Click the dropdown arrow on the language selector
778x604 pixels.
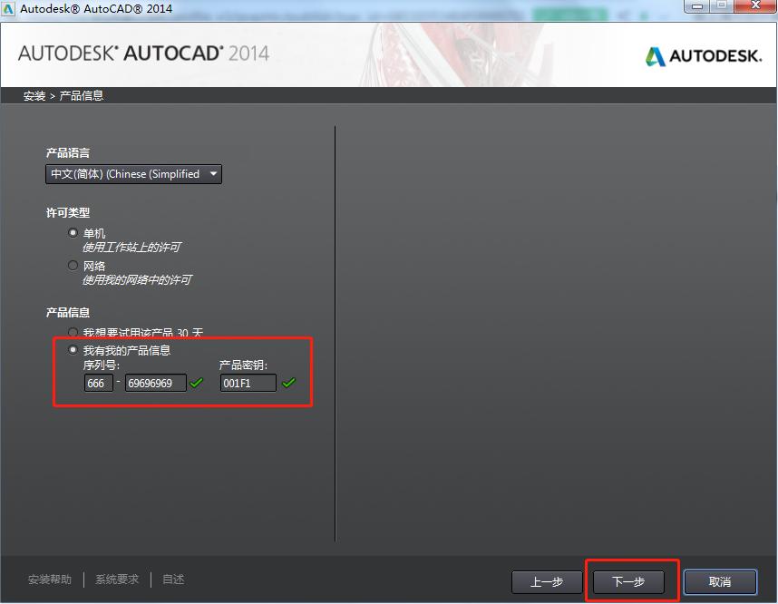pyautogui.click(x=214, y=174)
